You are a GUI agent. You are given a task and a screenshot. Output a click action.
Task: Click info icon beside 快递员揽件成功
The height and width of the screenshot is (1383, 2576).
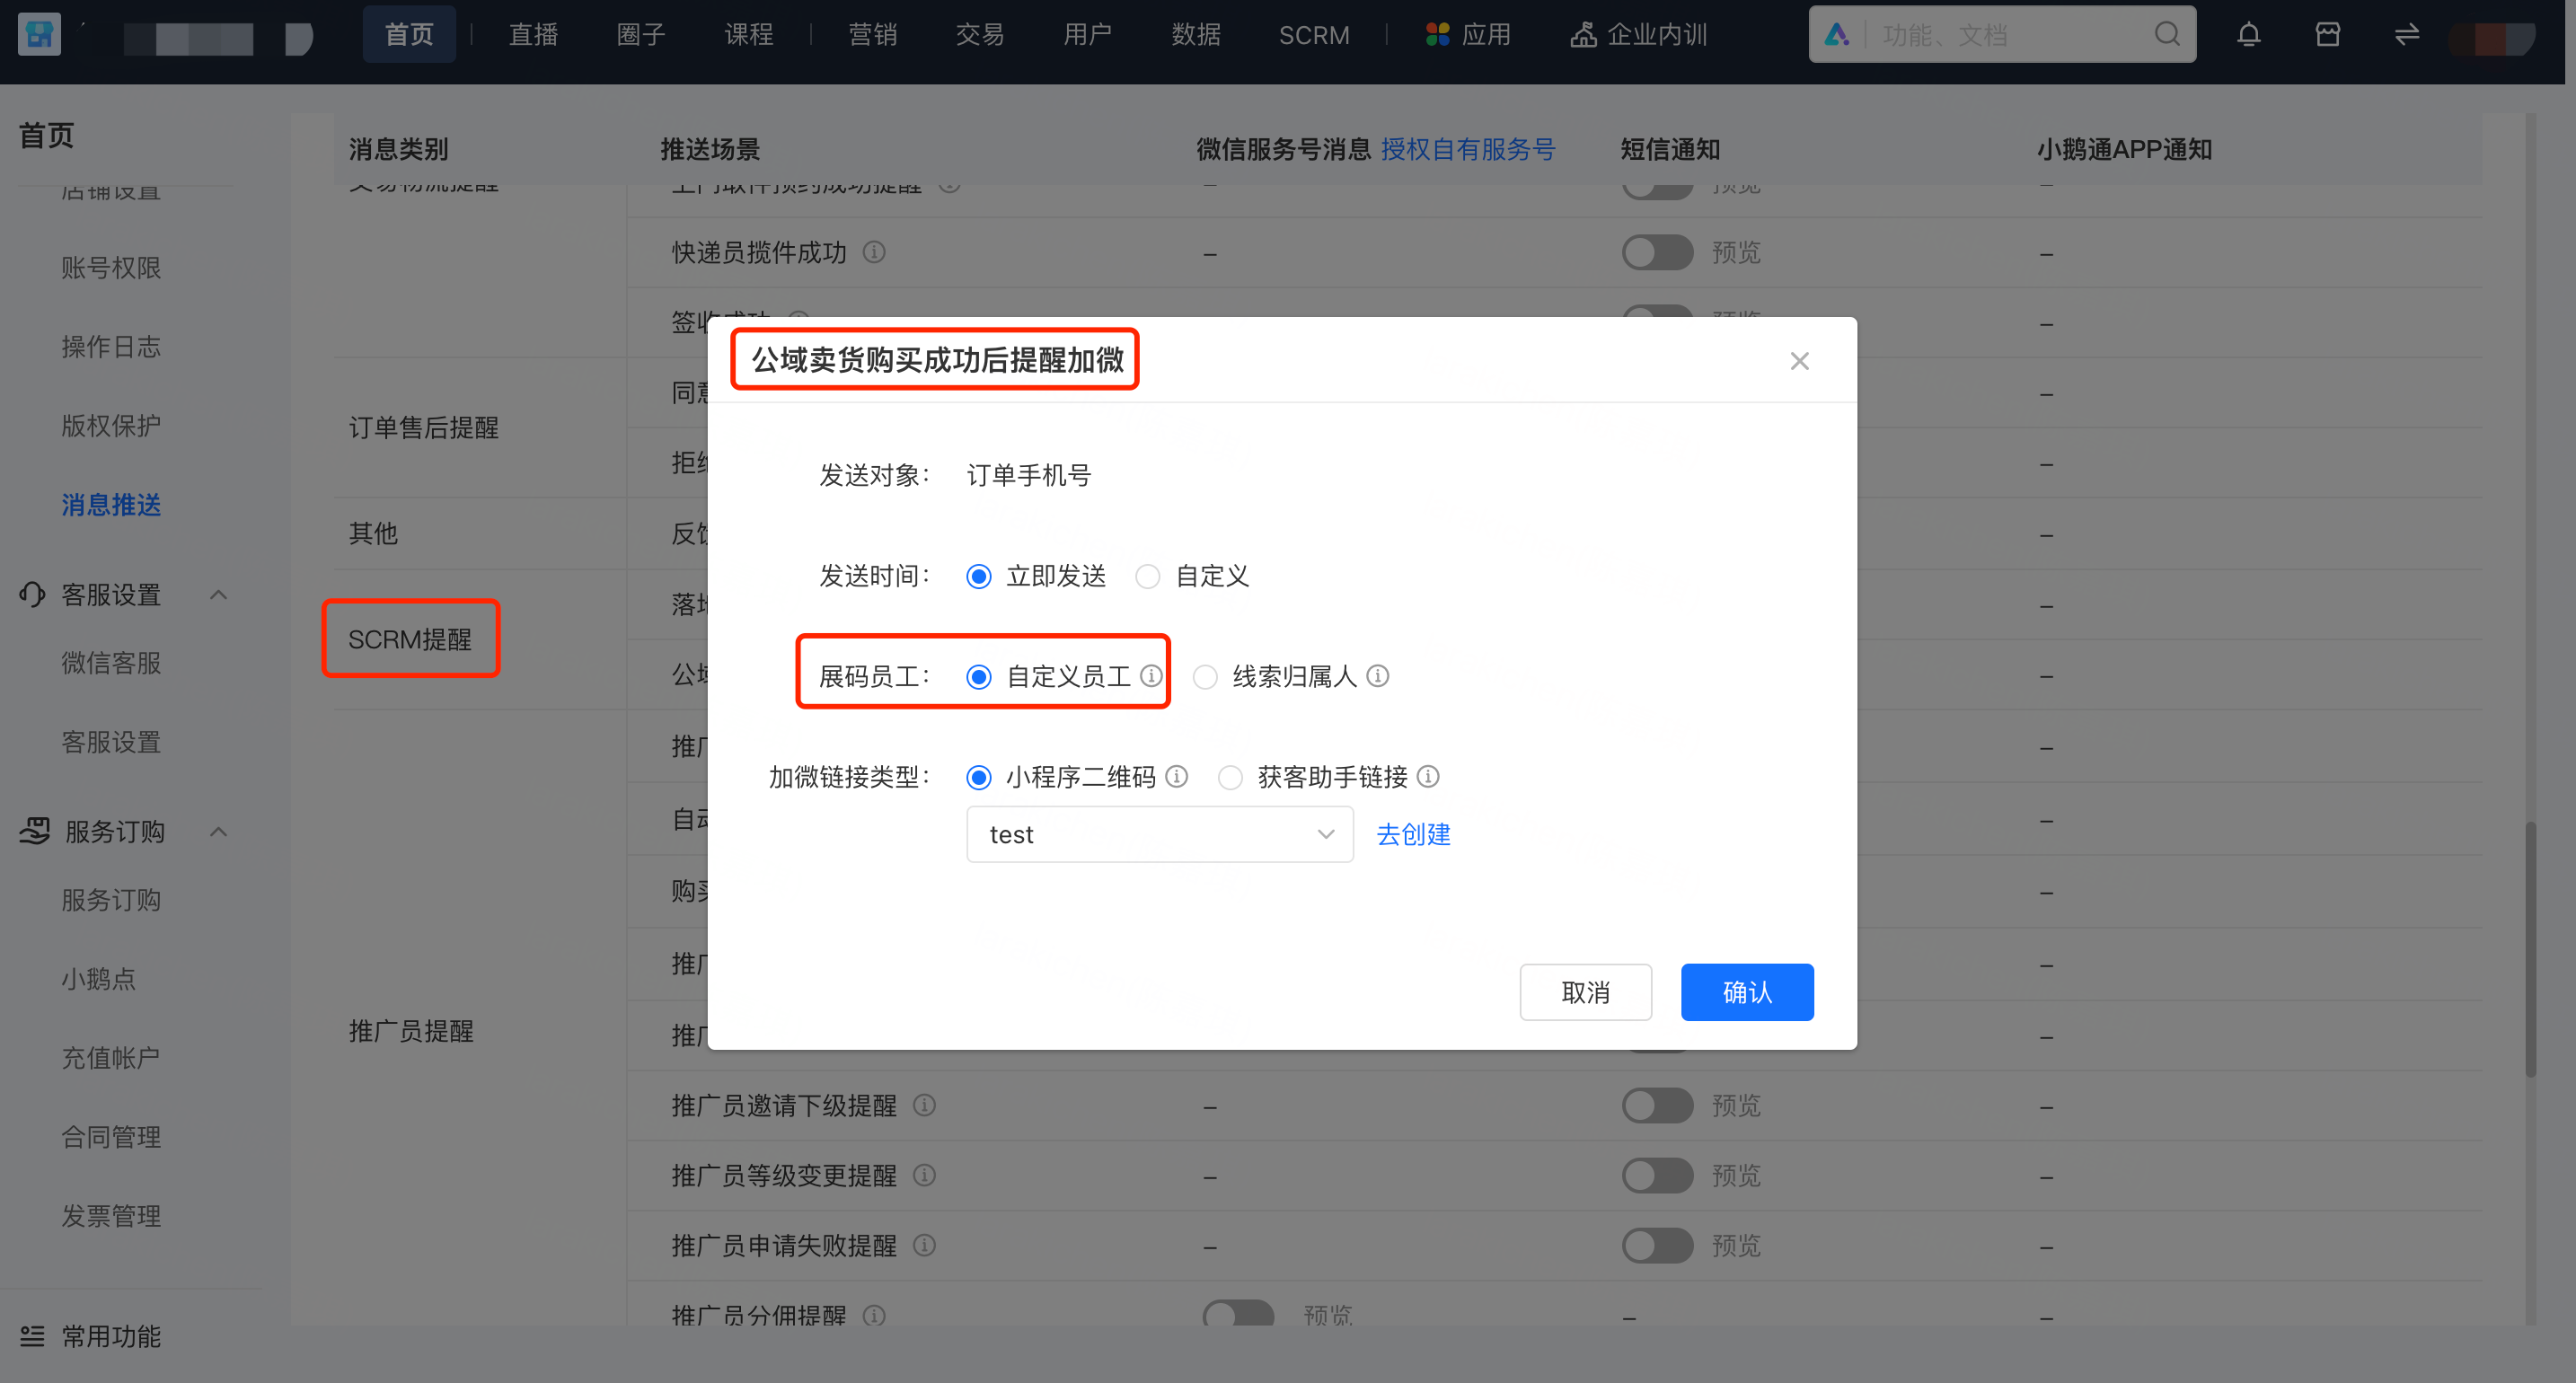874,252
